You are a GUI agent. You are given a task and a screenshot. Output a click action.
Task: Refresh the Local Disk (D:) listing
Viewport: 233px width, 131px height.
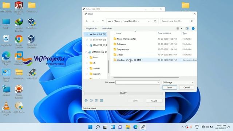point(155,21)
